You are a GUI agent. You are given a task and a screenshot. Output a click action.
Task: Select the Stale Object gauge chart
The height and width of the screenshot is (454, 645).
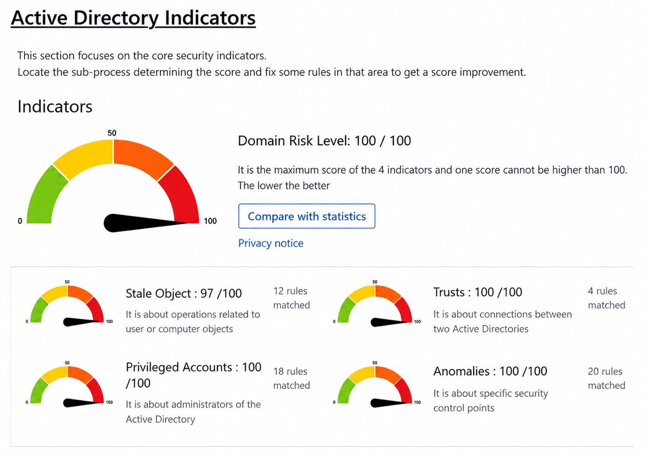point(69,304)
